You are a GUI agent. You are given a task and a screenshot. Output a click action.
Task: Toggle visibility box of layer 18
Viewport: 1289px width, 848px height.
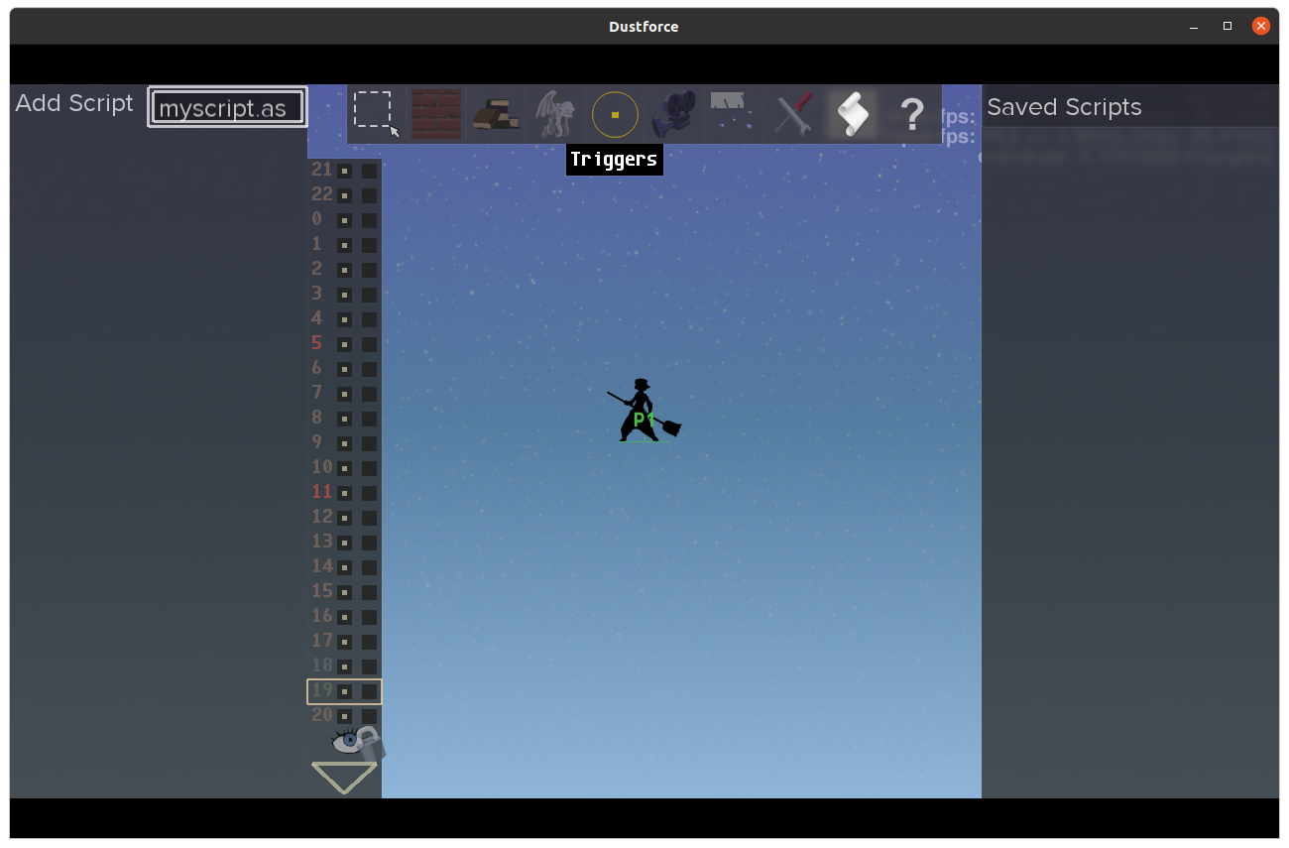click(344, 666)
